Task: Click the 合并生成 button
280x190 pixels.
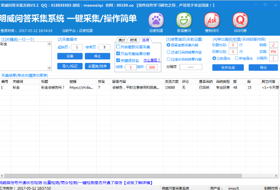Action: coord(228,68)
